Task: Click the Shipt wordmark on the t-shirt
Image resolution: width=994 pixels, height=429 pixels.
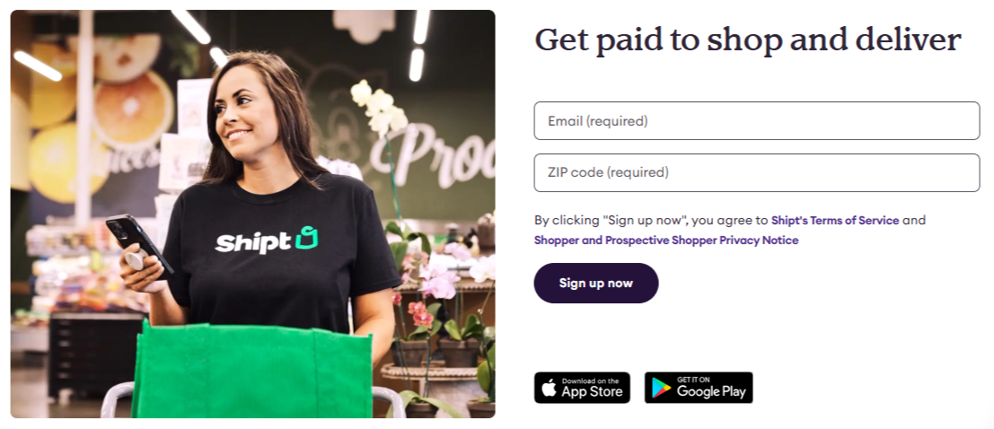Action: point(253,242)
